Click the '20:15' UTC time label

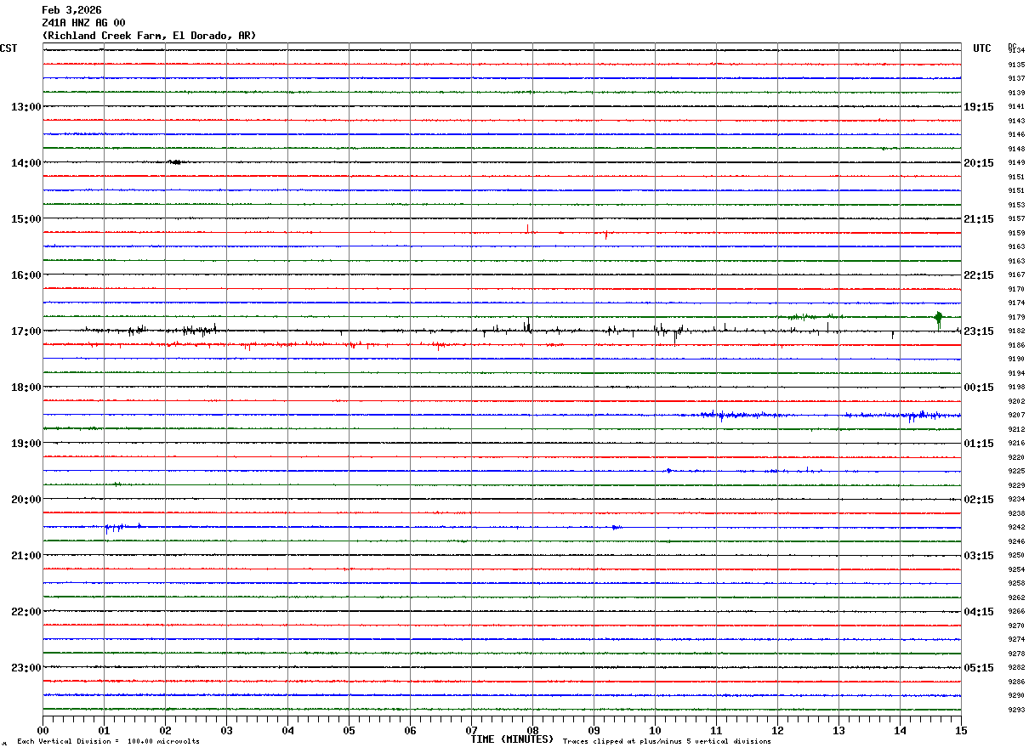point(979,163)
